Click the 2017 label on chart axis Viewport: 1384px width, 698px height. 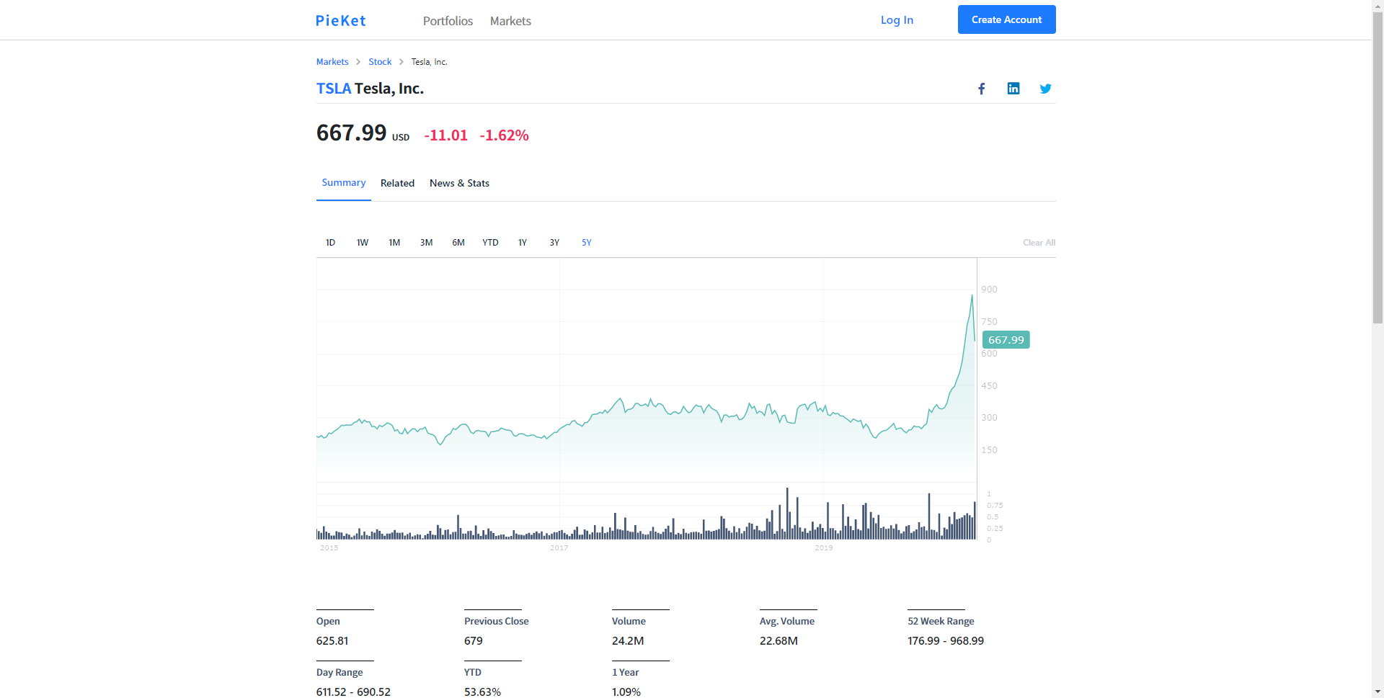pos(559,548)
